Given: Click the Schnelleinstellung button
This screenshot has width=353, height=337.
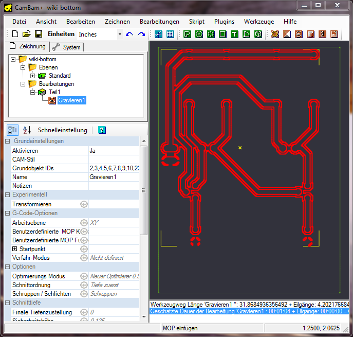Looking at the screenshot, I should (x=63, y=130).
